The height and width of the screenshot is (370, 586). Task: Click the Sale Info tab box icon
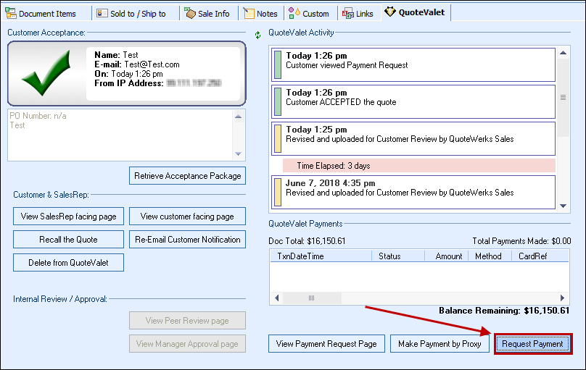[189, 14]
